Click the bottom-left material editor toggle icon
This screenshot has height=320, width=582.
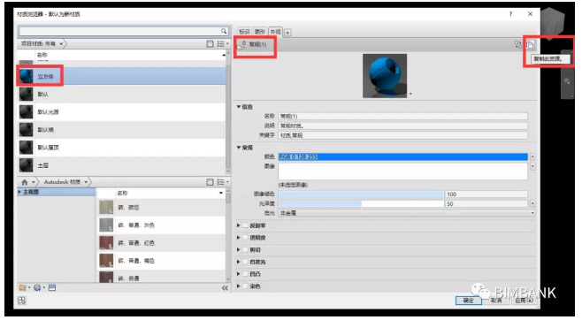[22, 300]
